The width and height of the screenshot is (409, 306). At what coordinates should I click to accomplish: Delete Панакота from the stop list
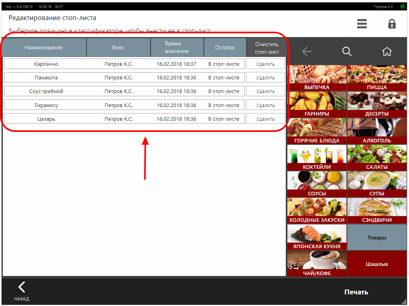coord(265,77)
